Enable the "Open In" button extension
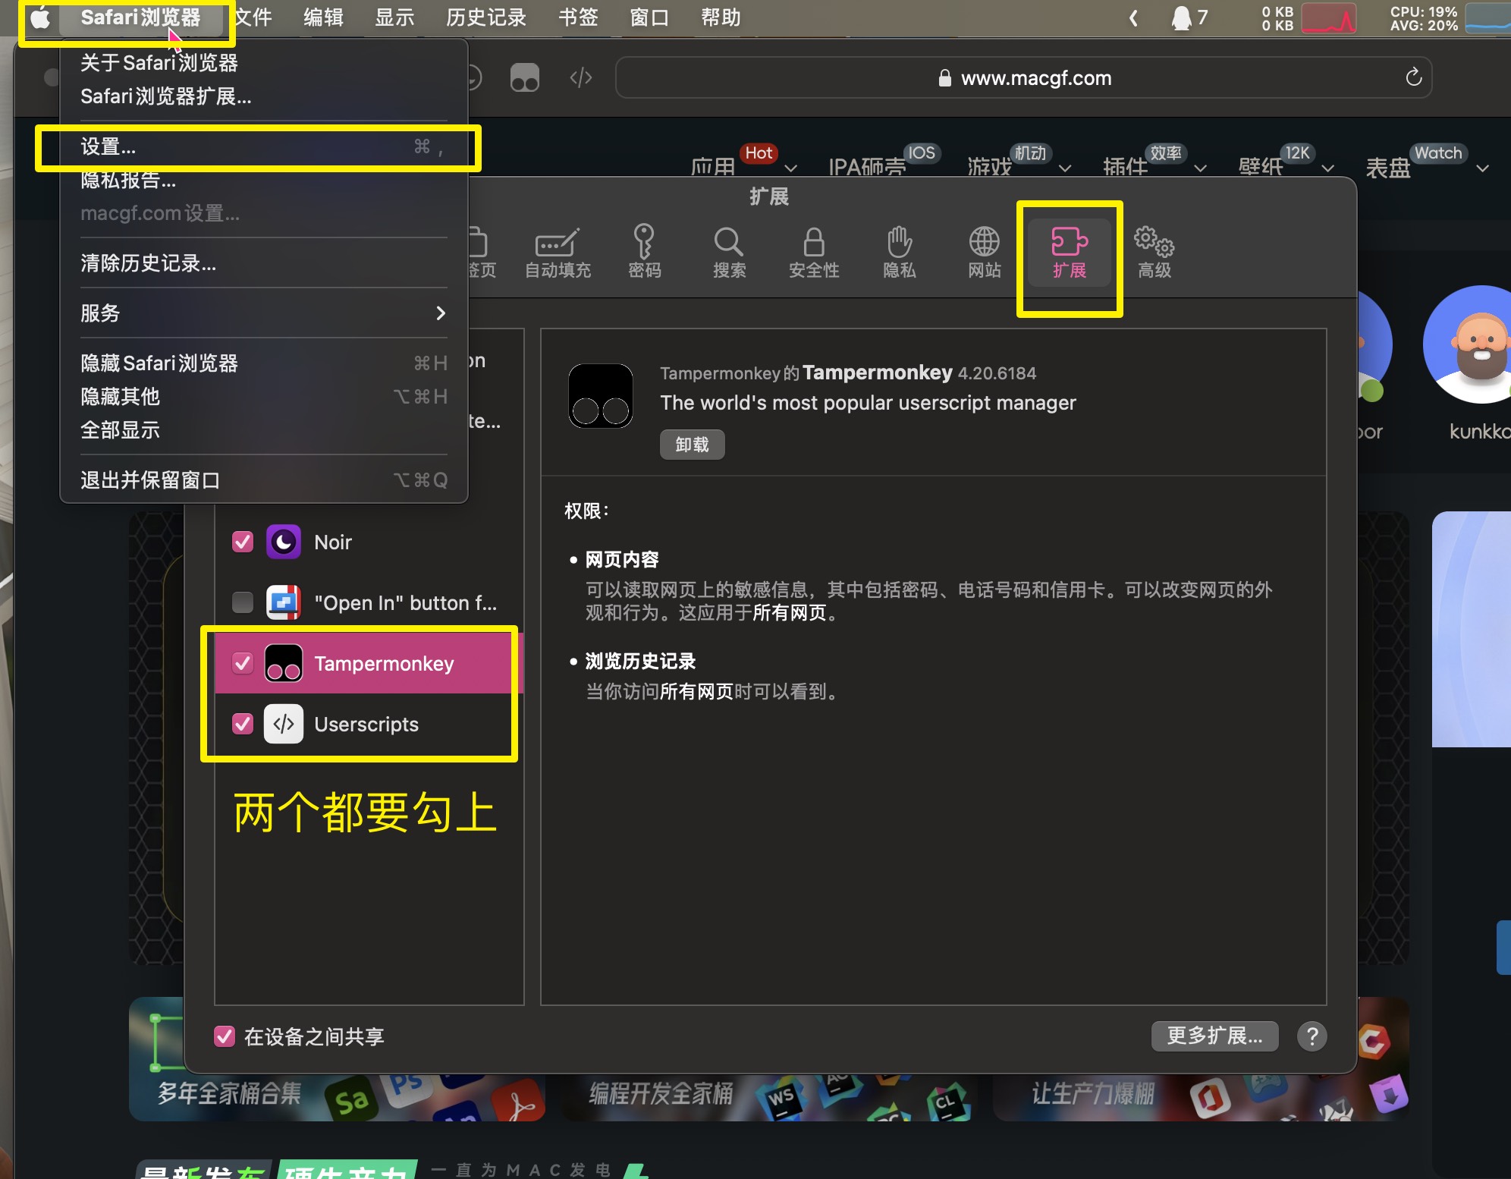Viewport: 1511px width, 1179px height. tap(242, 602)
